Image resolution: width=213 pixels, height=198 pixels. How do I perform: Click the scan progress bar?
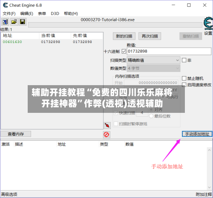pos(115,25)
